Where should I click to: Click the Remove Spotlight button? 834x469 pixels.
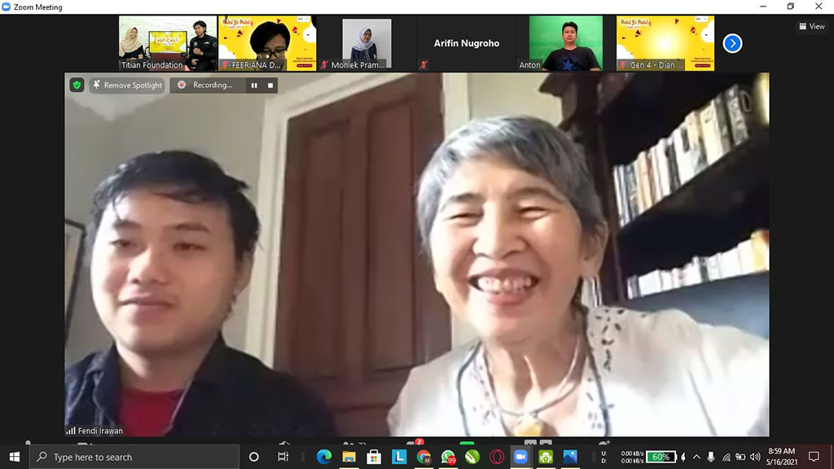tap(128, 85)
